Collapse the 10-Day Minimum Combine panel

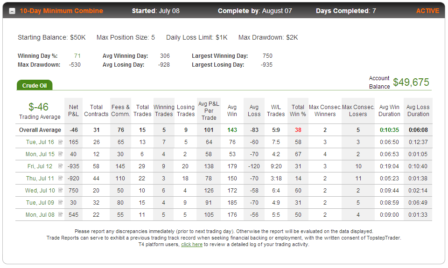[x=12, y=11]
